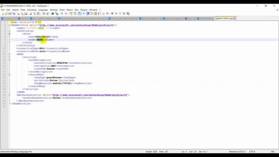Image resolution: width=279 pixels, height=157 pixels.
Task: Open the File menu
Action: [x=3, y=10]
